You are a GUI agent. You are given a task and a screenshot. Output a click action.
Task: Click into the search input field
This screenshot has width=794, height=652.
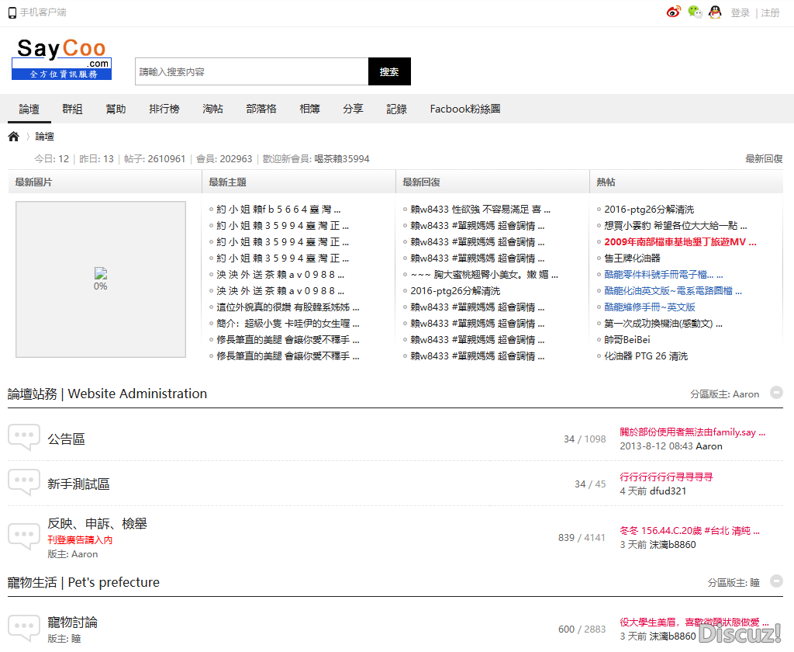(x=251, y=71)
